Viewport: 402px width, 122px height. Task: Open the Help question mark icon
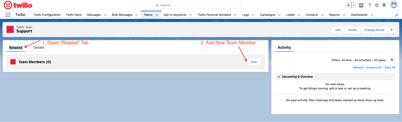coord(370,5)
